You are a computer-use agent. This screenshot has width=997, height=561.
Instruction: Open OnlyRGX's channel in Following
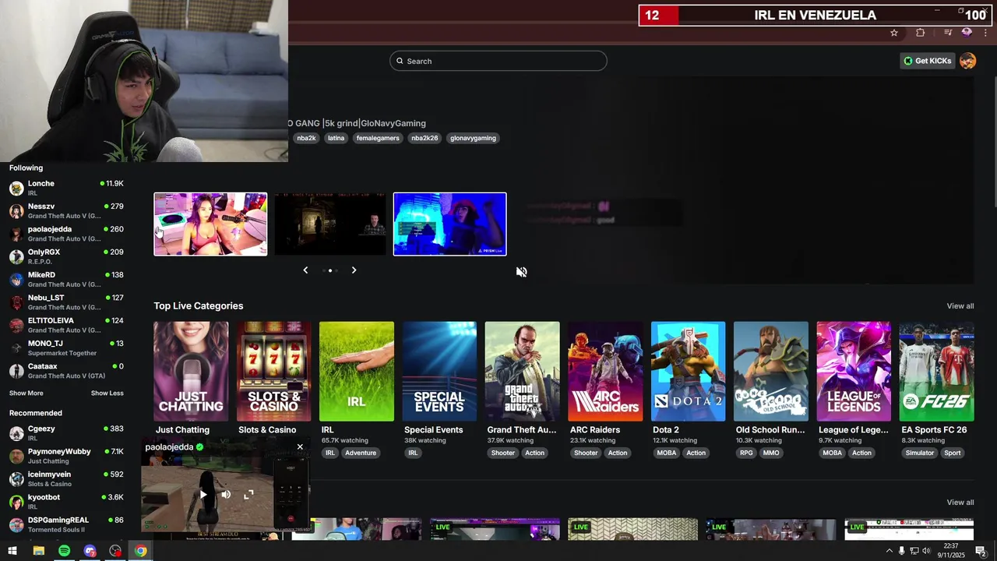(x=66, y=256)
